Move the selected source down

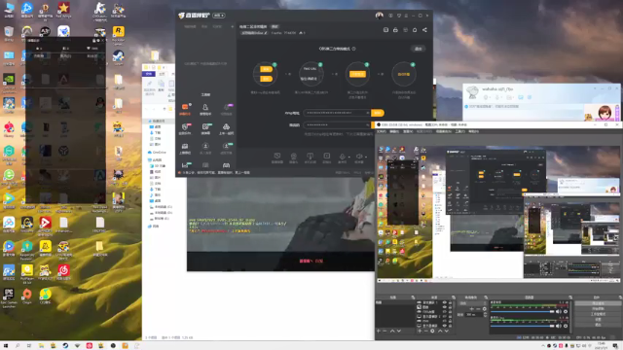(x=447, y=331)
